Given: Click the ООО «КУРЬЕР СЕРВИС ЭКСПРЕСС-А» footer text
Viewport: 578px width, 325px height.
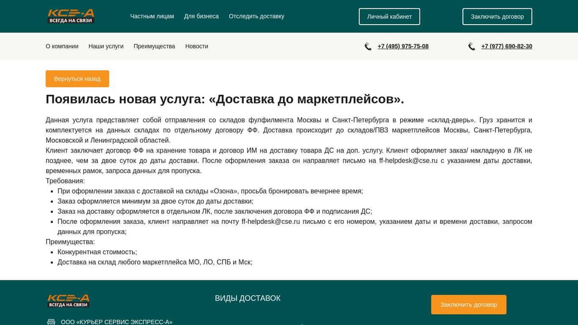Looking at the screenshot, I should click(117, 322).
